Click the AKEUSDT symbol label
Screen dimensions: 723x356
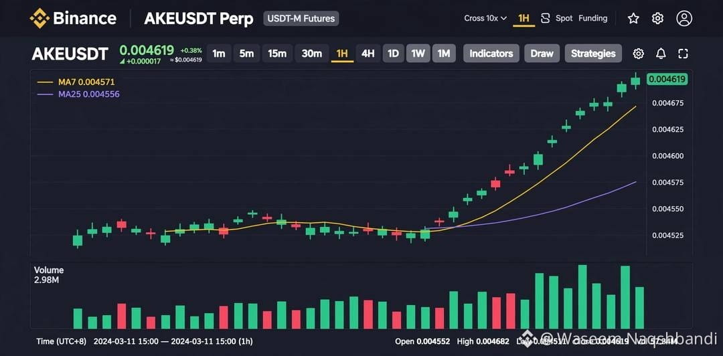[x=70, y=54]
